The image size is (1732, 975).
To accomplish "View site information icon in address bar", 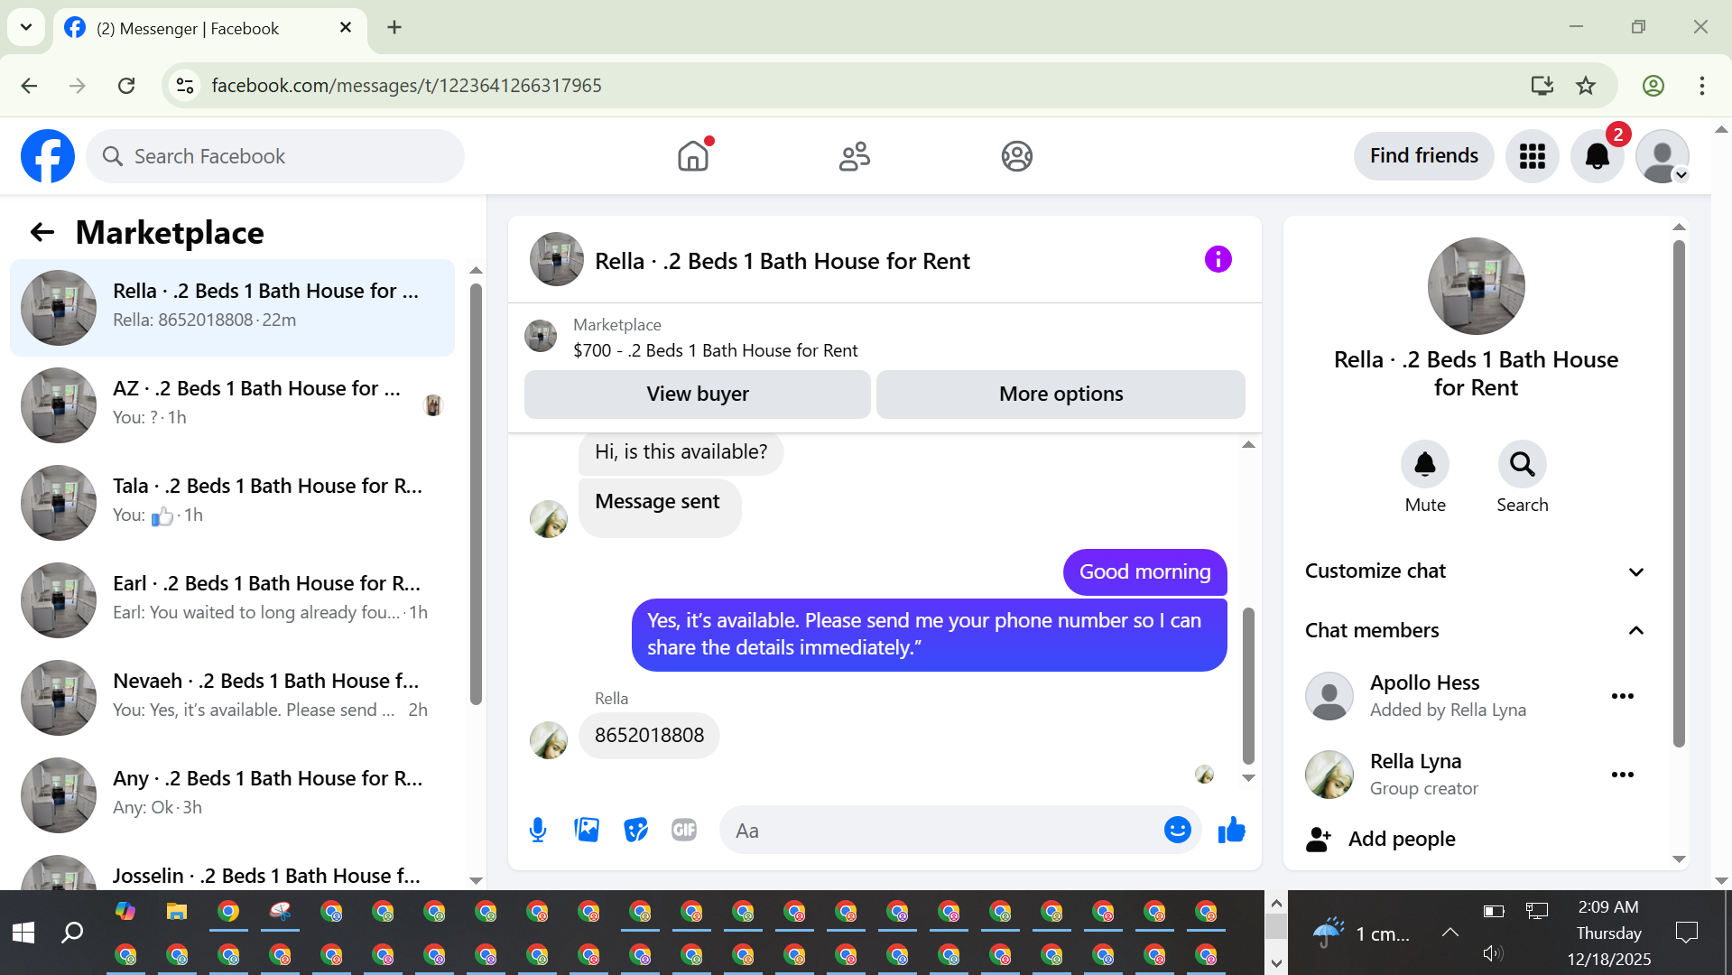I will [185, 86].
